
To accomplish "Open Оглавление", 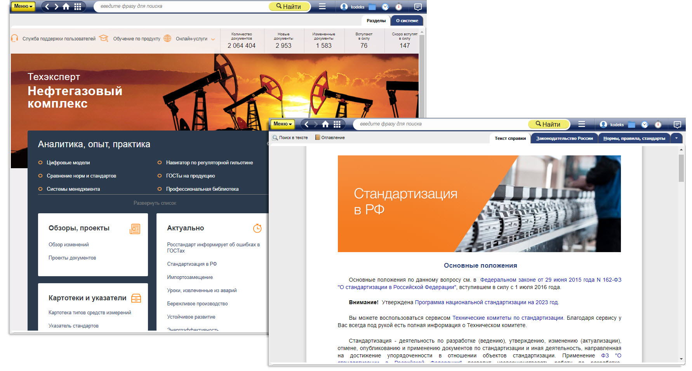I will coord(330,138).
